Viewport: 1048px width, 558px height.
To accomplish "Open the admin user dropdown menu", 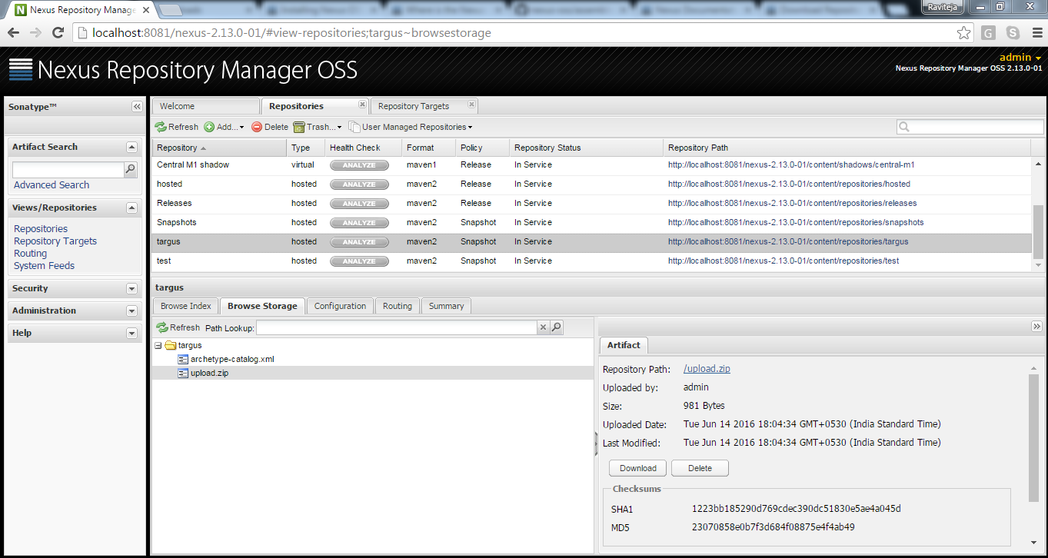I will click(1020, 57).
